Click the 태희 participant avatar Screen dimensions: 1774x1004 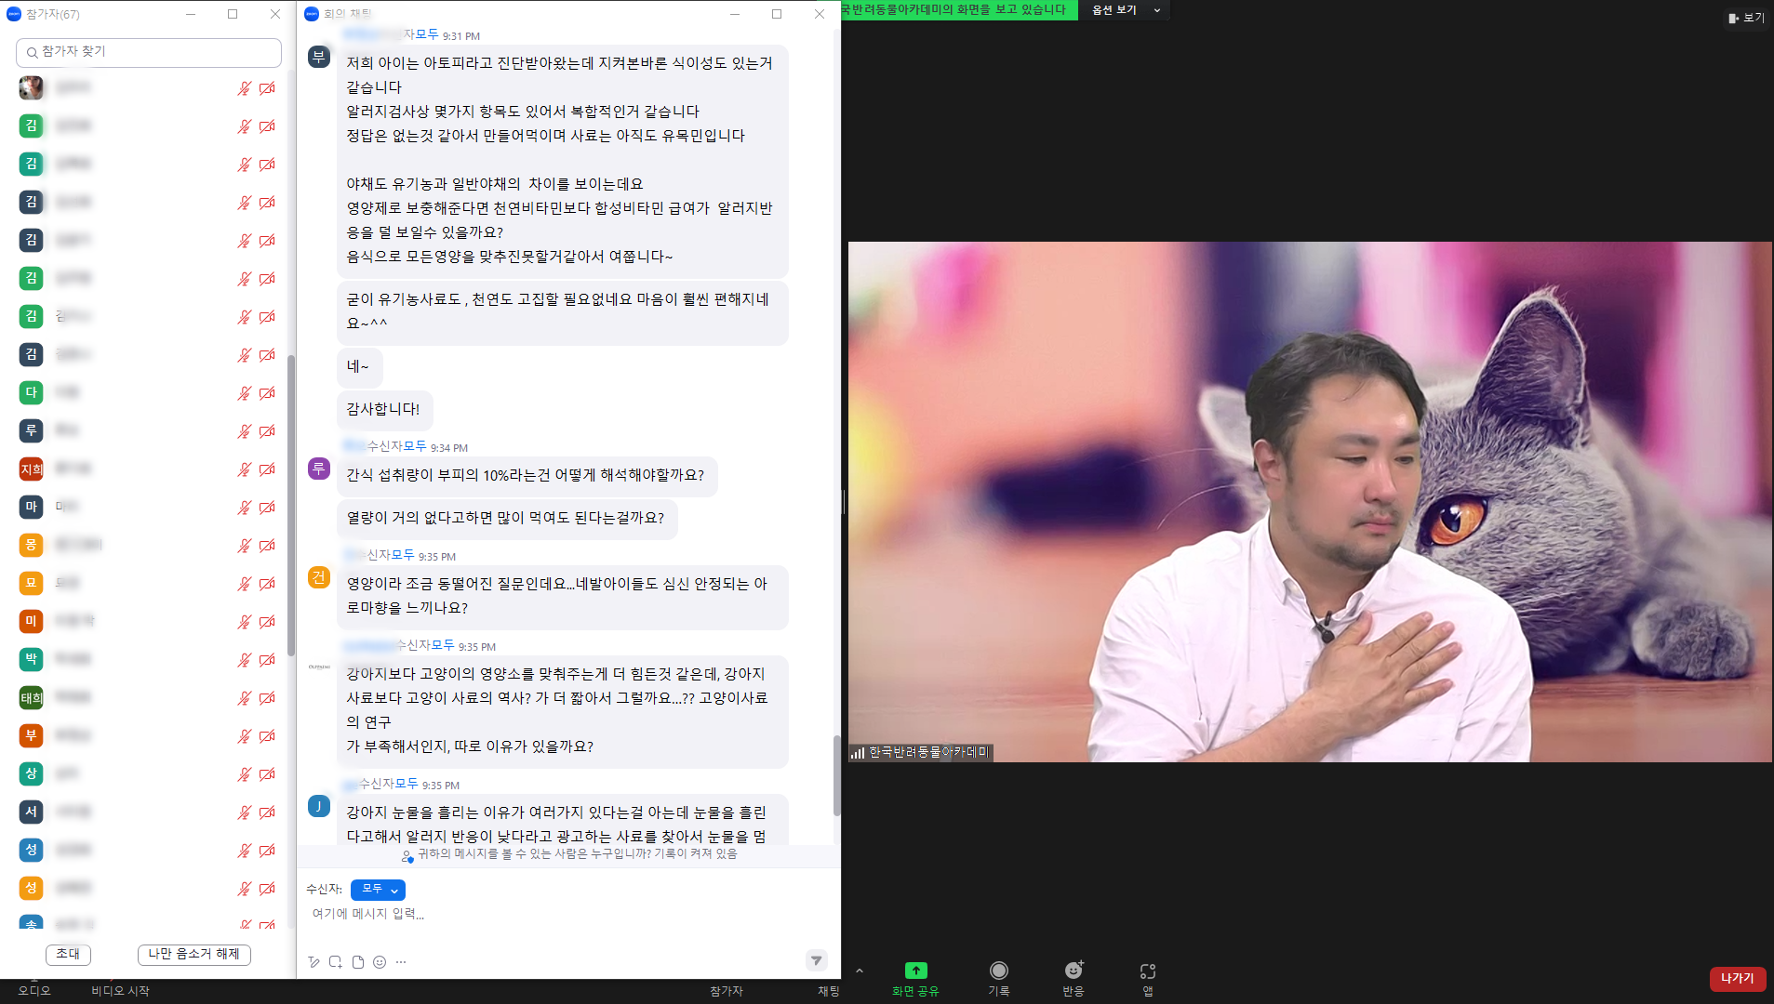[x=31, y=697]
